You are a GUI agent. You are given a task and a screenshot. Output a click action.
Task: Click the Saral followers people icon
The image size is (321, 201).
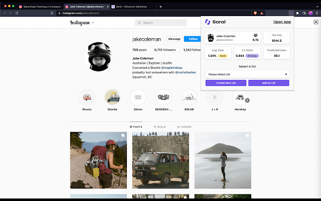(x=255, y=35)
